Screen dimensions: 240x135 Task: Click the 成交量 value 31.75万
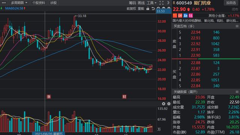point(198,107)
